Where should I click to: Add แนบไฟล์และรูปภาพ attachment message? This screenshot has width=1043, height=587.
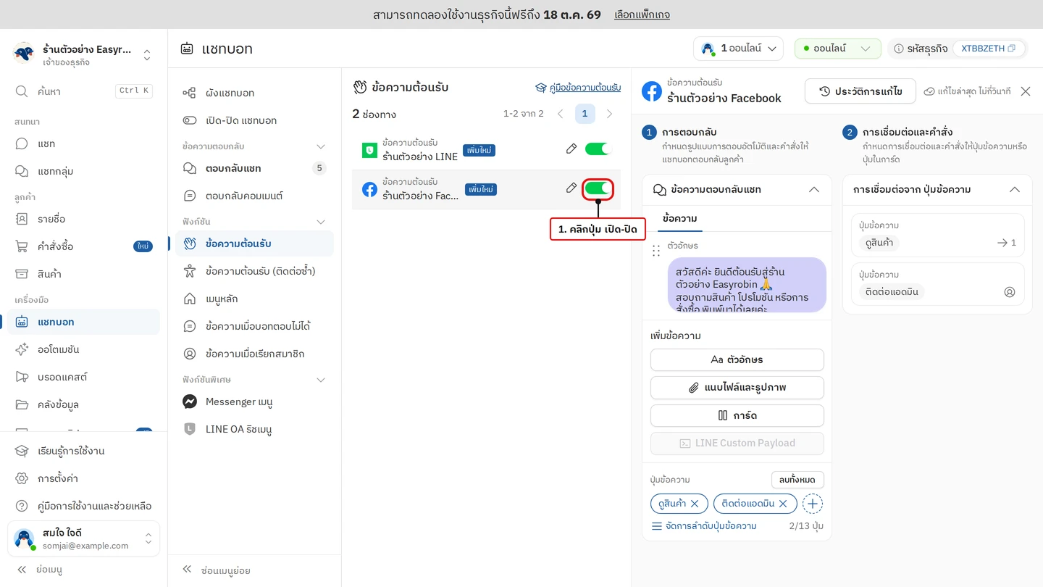[x=737, y=388]
